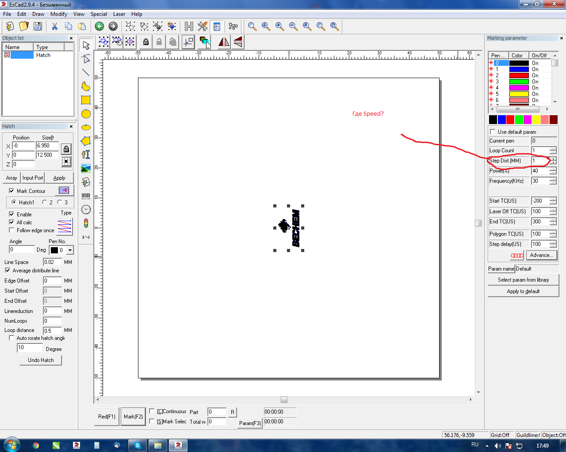The image size is (566, 452).
Task: Click the Hatch toolbar icon
Action: pyautogui.click(x=189, y=26)
